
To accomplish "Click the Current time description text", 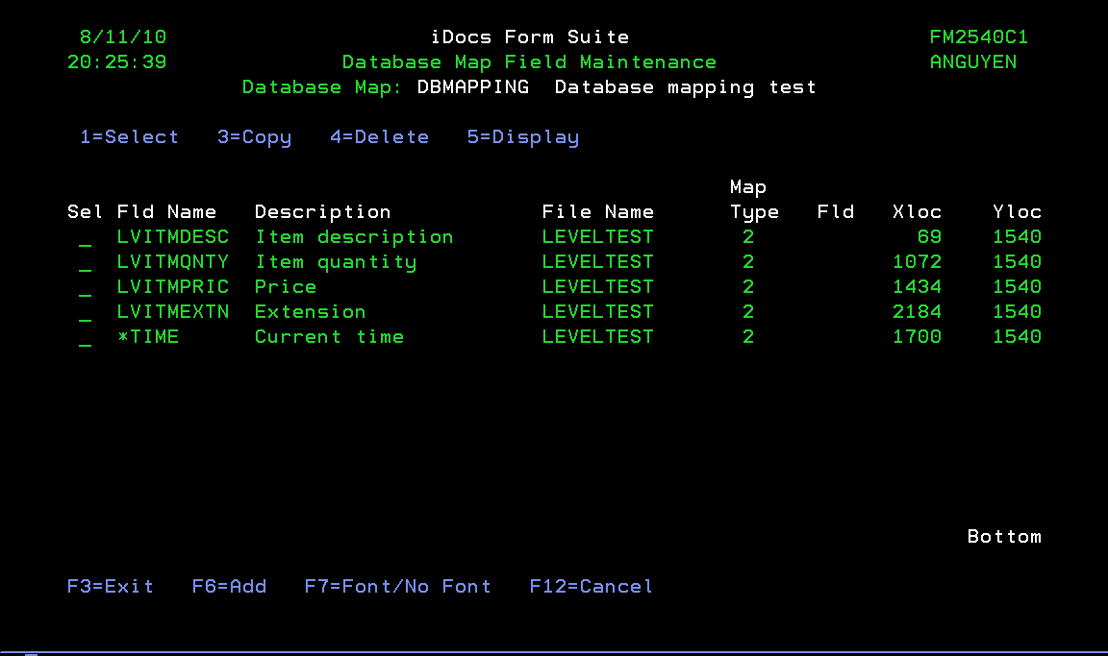I will pyautogui.click(x=329, y=337).
